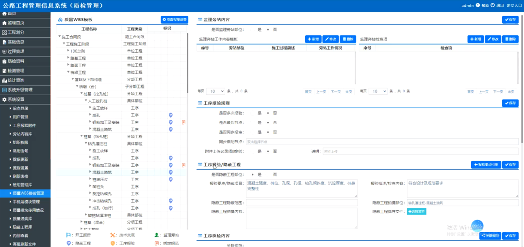Click 隐蔽工程 marker on highlighted 混凝土浇筑 row
This screenshot has height=247, width=524.
[171, 173]
